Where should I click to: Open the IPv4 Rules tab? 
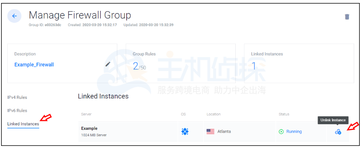point(17,97)
